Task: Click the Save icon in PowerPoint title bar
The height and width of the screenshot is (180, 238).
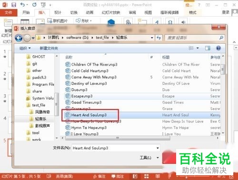Action: pyautogui.click(x=14, y=5)
